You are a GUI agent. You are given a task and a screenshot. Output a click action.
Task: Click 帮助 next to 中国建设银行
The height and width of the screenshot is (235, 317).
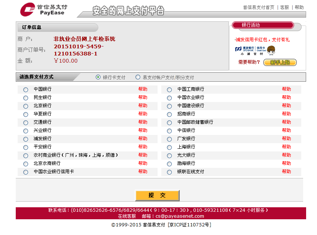coord(287,106)
